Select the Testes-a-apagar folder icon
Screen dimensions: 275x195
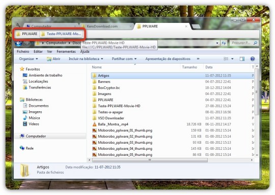pyautogui.click(x=95, y=112)
